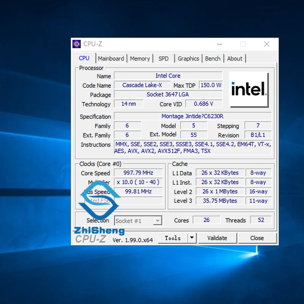Click the Tools button
304x304 pixels.
[x=173, y=238]
